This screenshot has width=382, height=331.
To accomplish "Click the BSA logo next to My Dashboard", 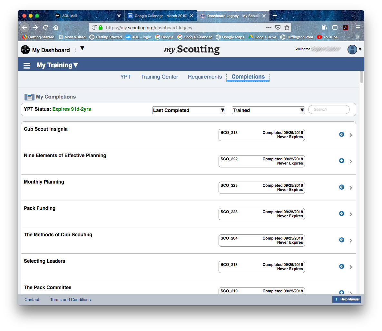I will tap(25, 50).
